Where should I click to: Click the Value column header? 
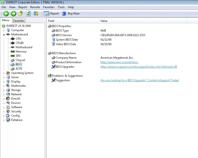(143, 21)
